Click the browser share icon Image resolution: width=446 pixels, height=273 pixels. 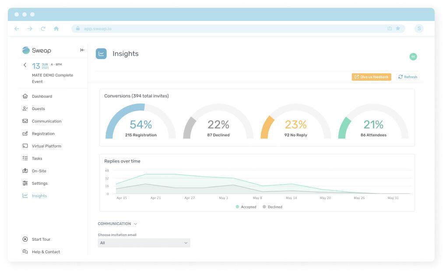coord(390,29)
